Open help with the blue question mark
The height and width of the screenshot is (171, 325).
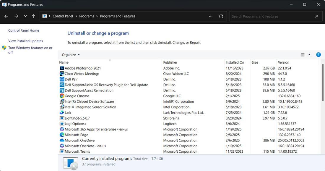pos(318,55)
